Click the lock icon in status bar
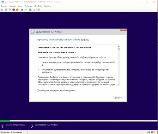This screenshot has height=134, width=158. (x=154, y=132)
